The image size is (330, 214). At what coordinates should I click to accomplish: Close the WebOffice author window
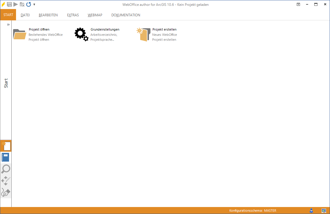point(325,4)
